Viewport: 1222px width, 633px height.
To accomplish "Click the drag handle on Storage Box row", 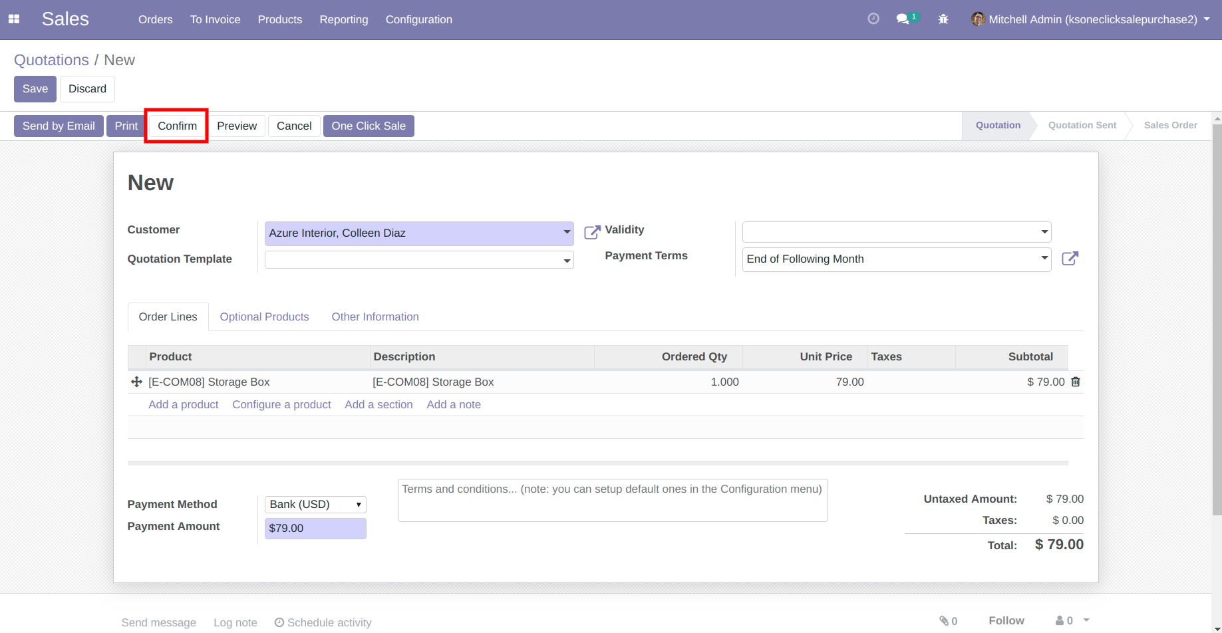I will 136,382.
